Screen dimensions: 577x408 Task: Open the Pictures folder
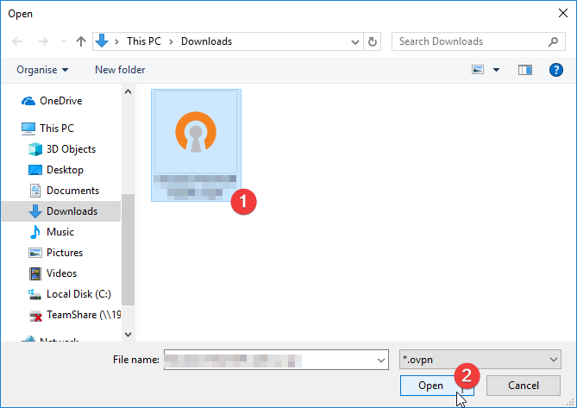65,253
